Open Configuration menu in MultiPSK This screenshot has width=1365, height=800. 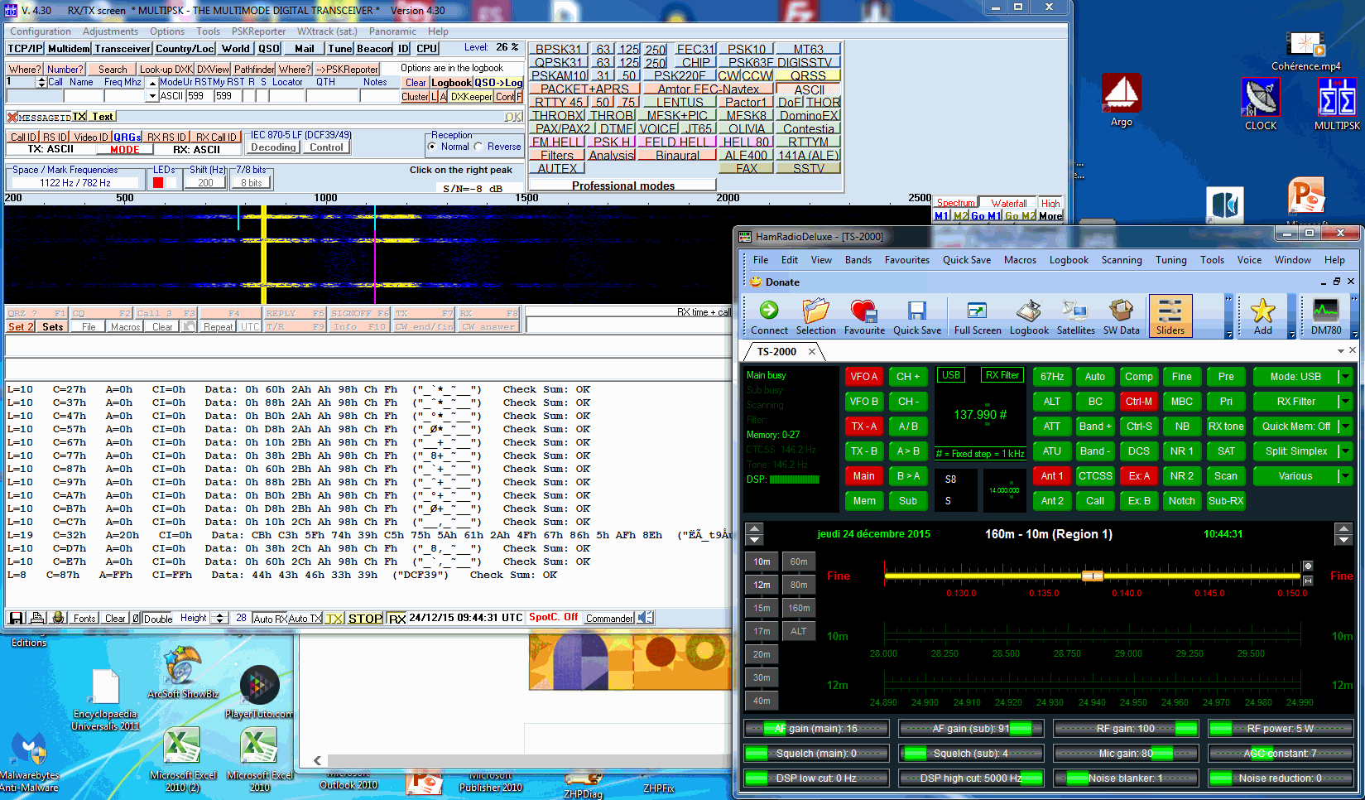tap(41, 31)
